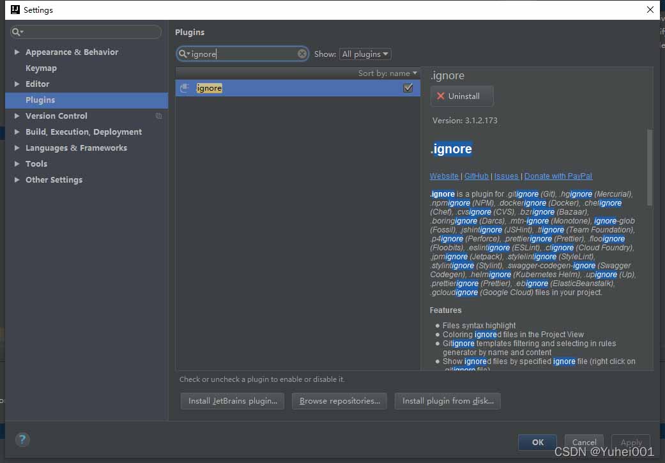Click the 'Check or uncheck a plugin' hint text
665x463 pixels.
pyautogui.click(x=262, y=379)
